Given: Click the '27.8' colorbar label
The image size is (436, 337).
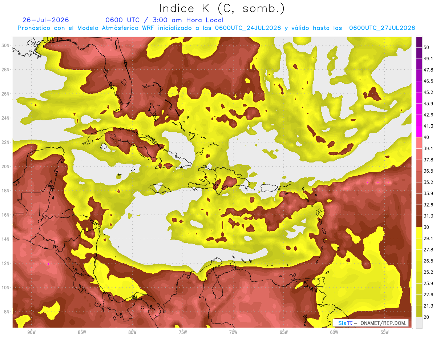Looking at the screenshot, I should coord(428,250).
